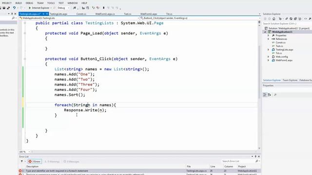Open the browser selection dropdown arrow
Image resolution: width=312 pixels, height=175 pixels.
click(x=51, y=8)
